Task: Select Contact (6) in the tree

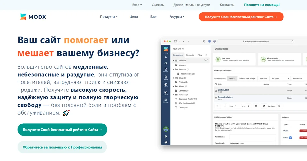Action: point(183,91)
